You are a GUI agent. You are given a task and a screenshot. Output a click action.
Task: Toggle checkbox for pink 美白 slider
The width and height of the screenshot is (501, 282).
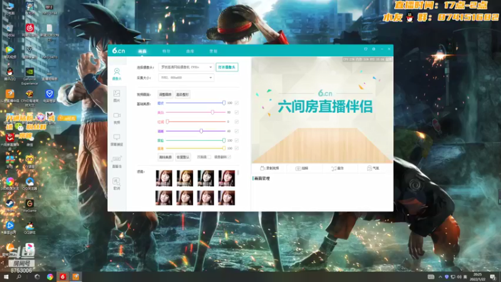[x=237, y=112]
